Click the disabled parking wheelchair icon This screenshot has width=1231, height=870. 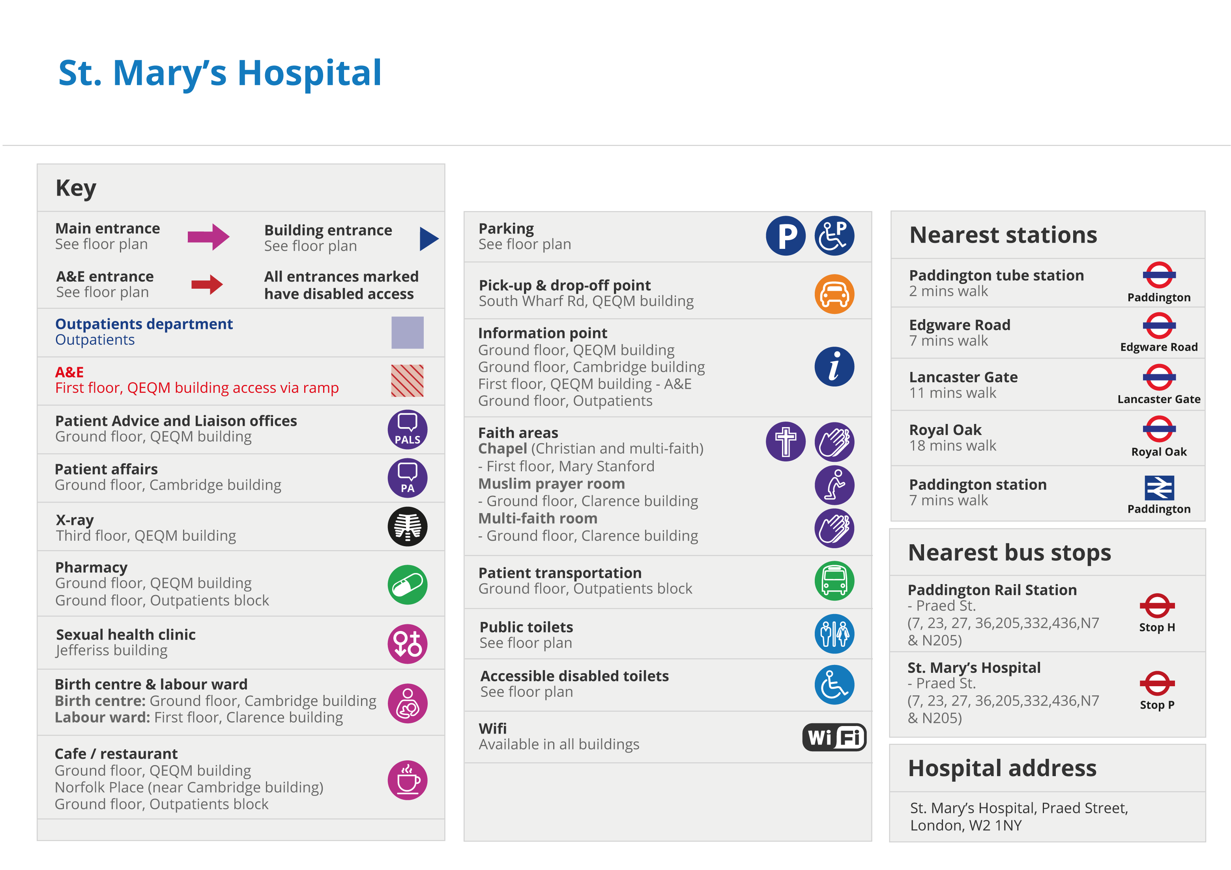834,236
